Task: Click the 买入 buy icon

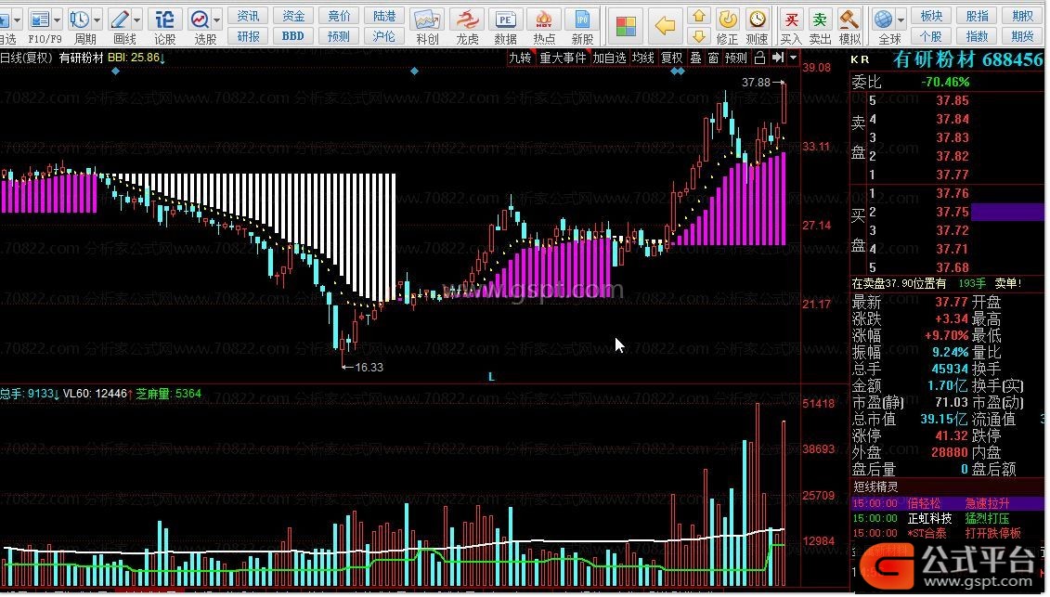Action: pyautogui.click(x=792, y=19)
